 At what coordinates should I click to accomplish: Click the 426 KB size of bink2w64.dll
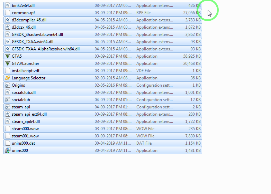tap(195, 6)
